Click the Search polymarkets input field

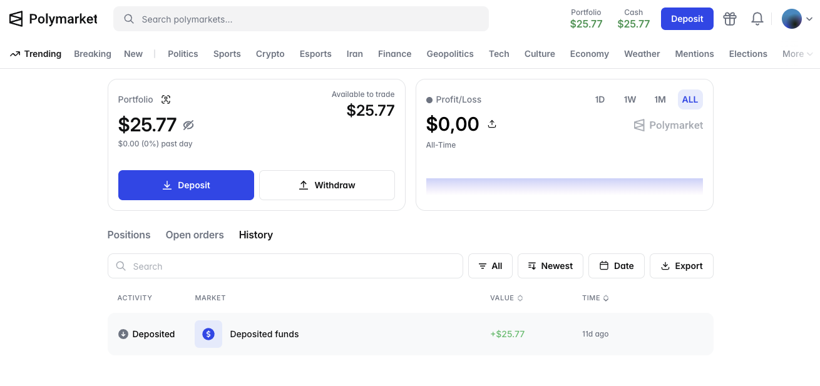[x=300, y=19]
